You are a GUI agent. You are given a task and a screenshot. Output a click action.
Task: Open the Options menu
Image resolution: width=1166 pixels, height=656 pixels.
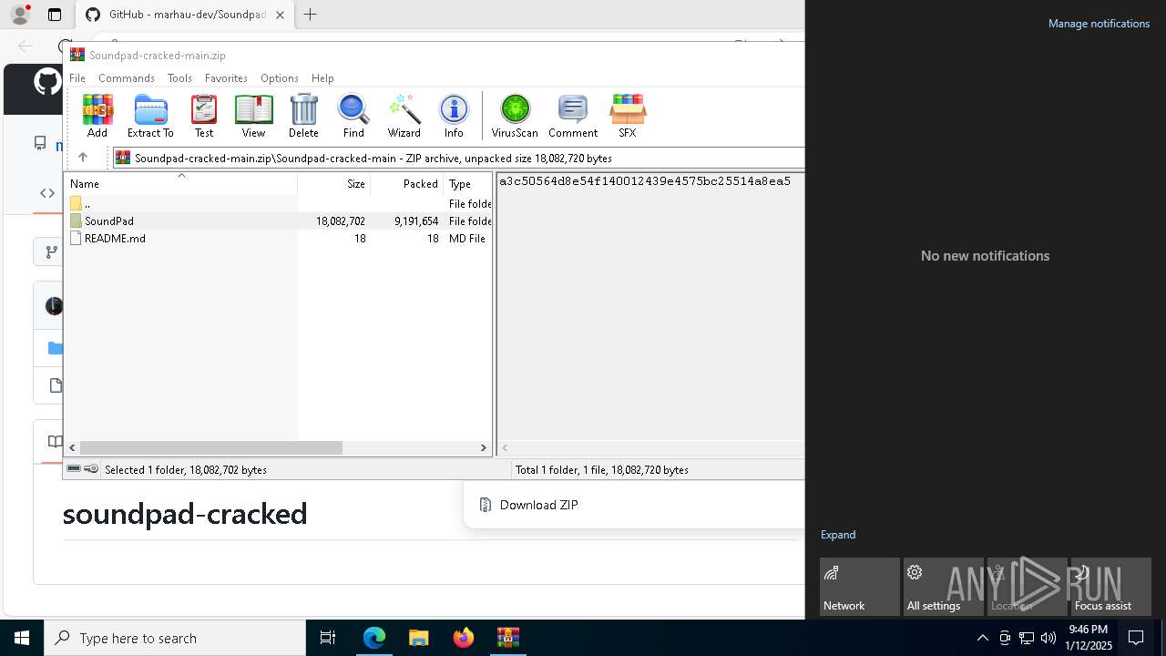(x=279, y=78)
